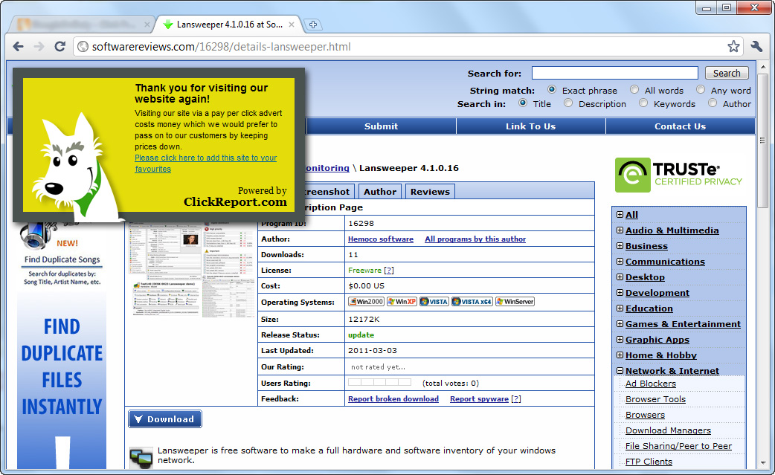Expand the Games & Entertainment category
Viewport: 775px width, 475px height.
pos(620,324)
